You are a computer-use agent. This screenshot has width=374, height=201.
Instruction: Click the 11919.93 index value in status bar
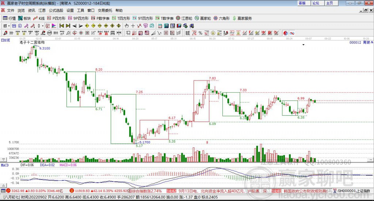pos(82,191)
